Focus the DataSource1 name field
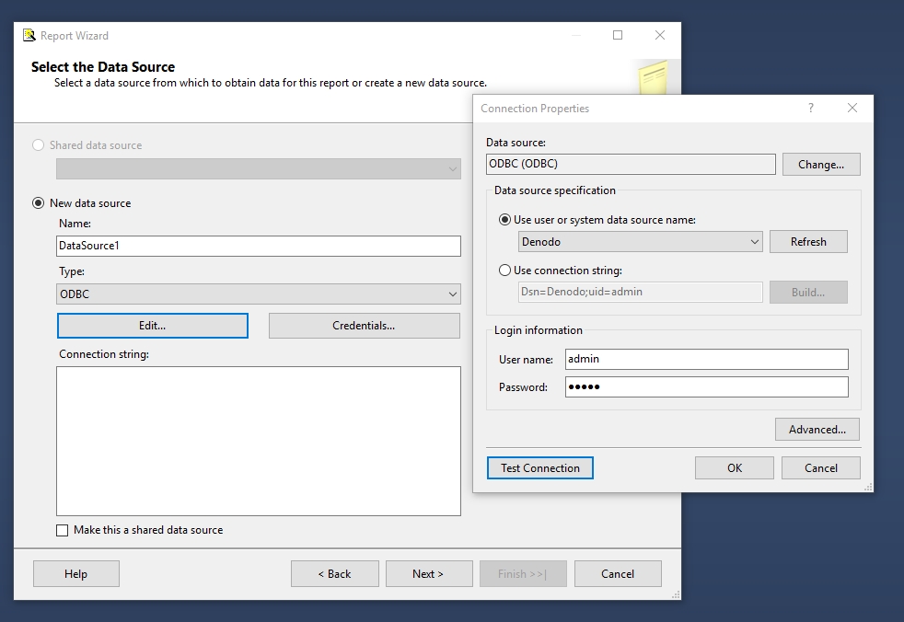The image size is (904, 622). click(x=259, y=247)
